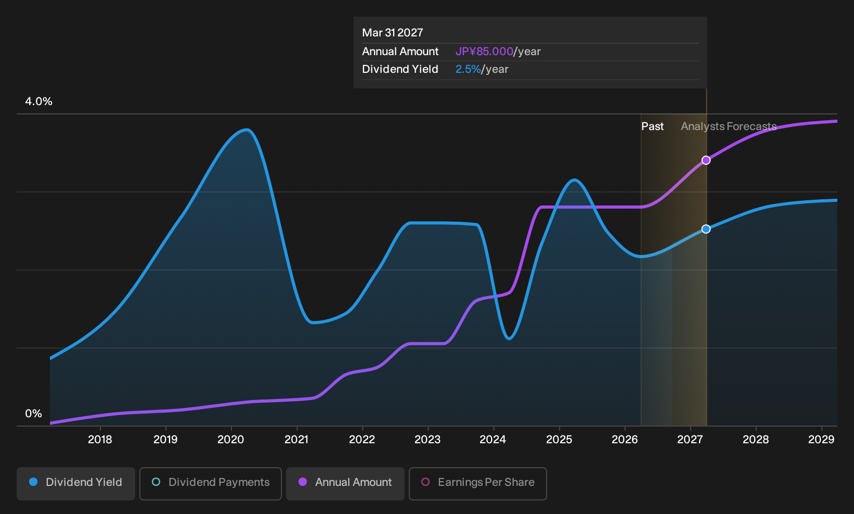The height and width of the screenshot is (514, 854).
Task: Click the 4.0% y-axis label
Action: 38,101
